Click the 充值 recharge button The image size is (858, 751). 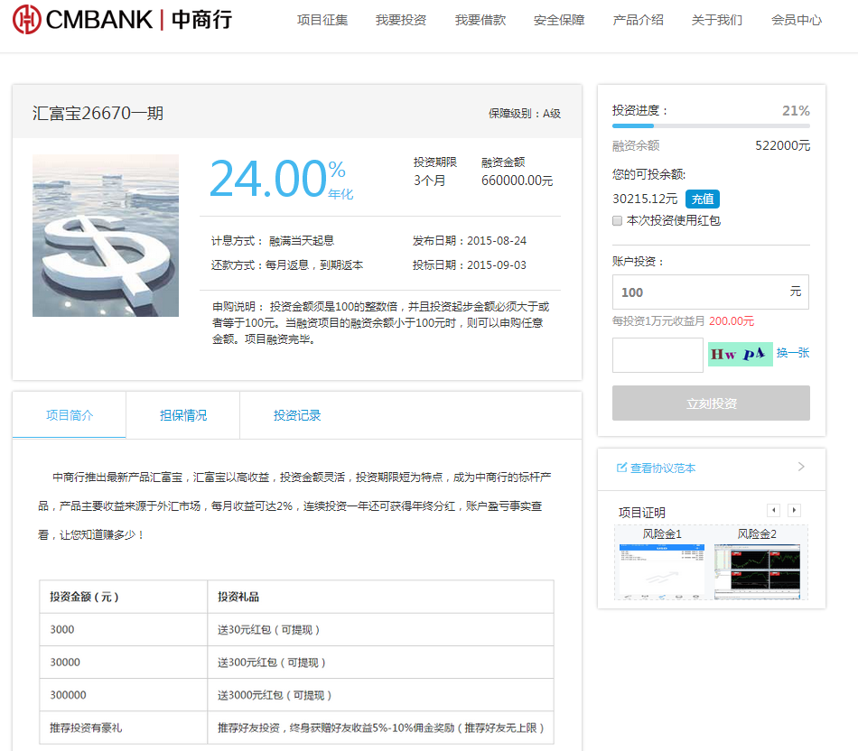click(703, 199)
